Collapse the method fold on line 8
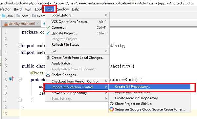The image size is (197, 119). pyautogui.click(x=20, y=79)
